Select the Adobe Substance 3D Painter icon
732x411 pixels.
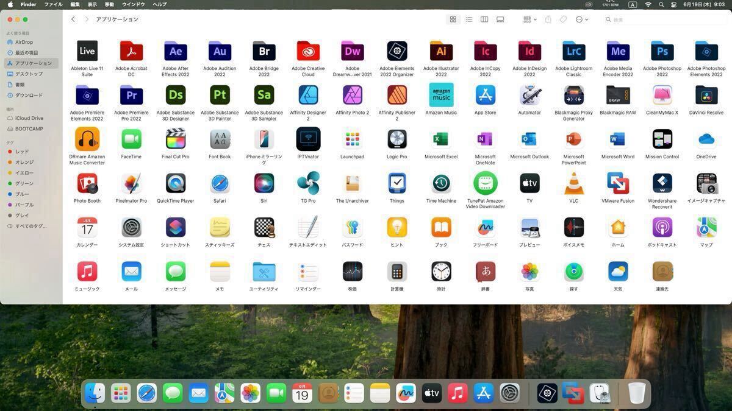coord(220,95)
